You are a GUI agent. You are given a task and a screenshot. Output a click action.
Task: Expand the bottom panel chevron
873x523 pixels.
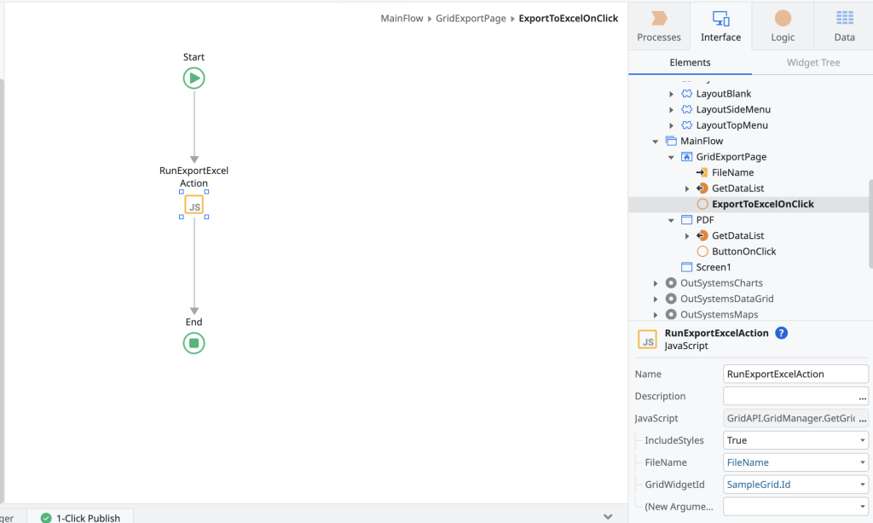pos(608,516)
